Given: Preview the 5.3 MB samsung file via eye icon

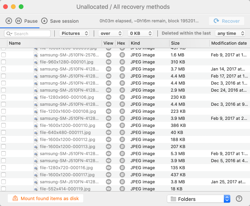Looking at the screenshot, I should point(109,154).
